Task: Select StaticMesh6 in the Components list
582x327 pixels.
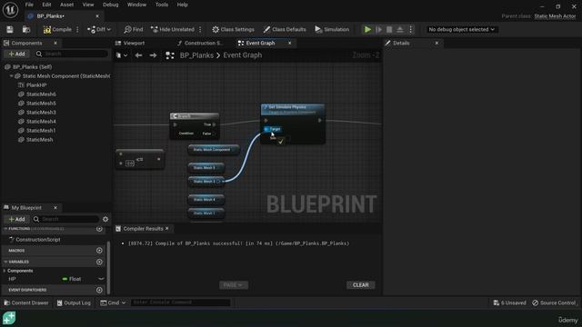Action: (x=41, y=94)
